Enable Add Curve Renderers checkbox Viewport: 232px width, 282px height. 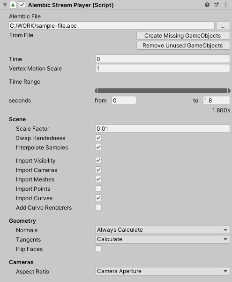pos(98,207)
